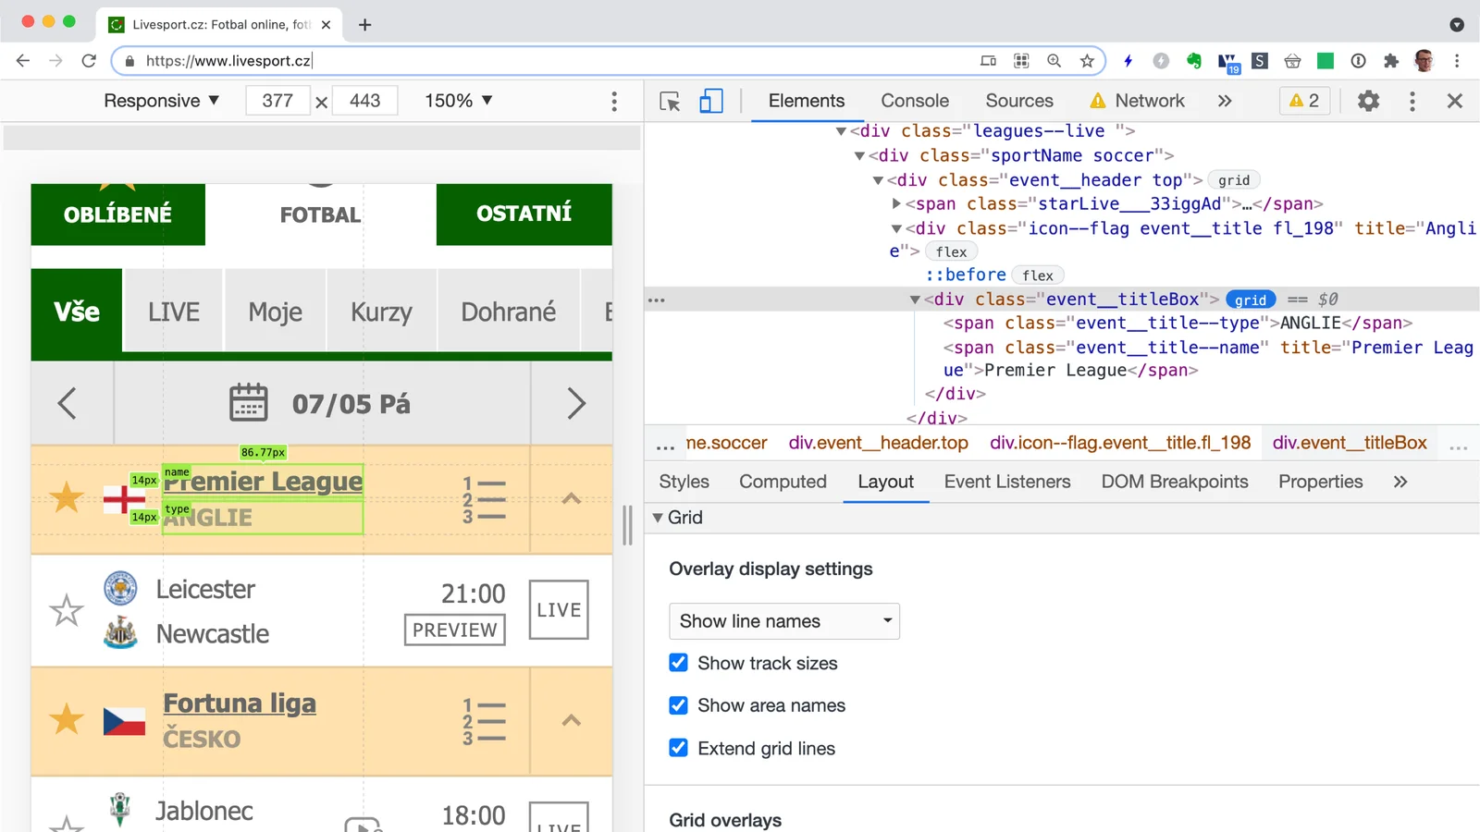Switch to the Console tab
The width and height of the screenshot is (1480, 832).
pyautogui.click(x=914, y=101)
